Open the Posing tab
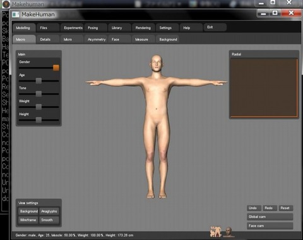Screen dimensions: 303x240 pos(96,28)
